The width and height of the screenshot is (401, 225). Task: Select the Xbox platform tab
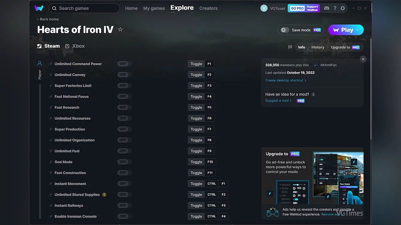75,46
